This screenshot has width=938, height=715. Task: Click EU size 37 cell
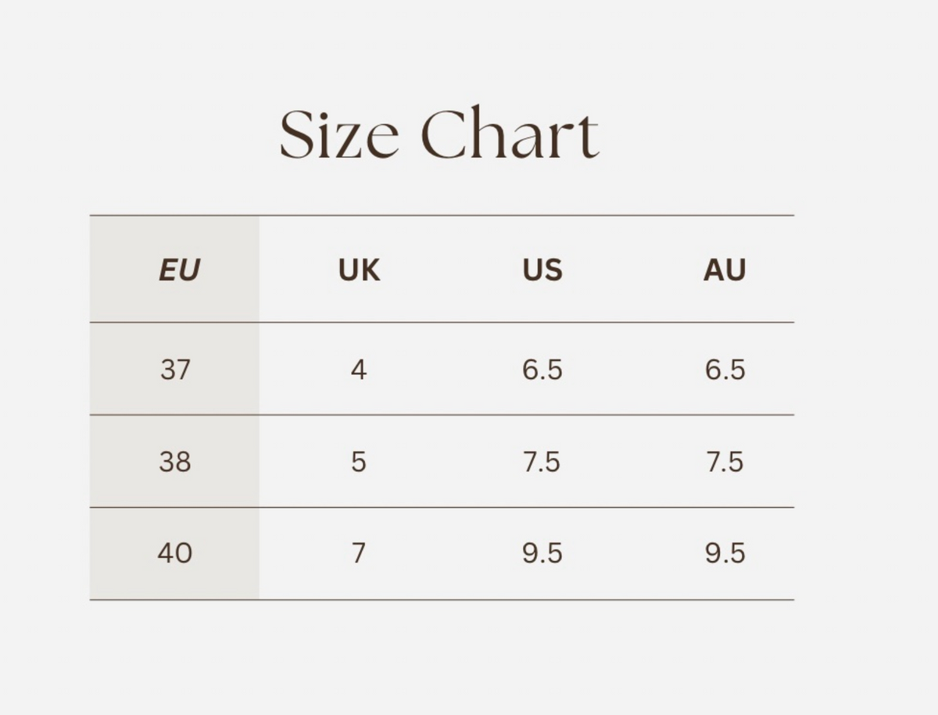point(175,369)
